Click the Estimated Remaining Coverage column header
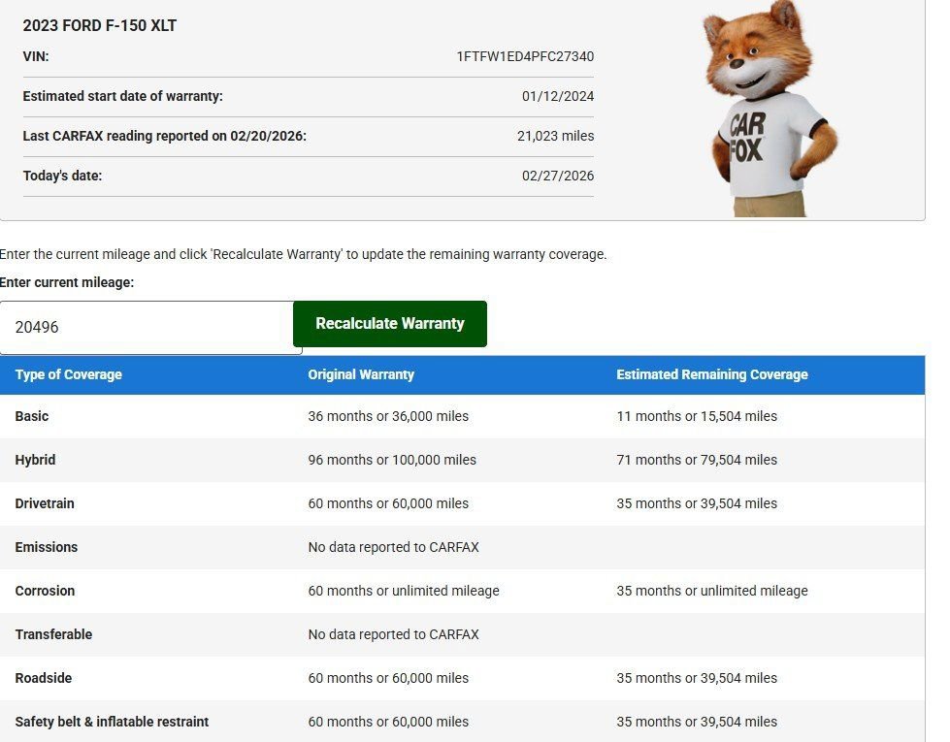Viewport: 950px width, 742px height. pyautogui.click(x=711, y=374)
